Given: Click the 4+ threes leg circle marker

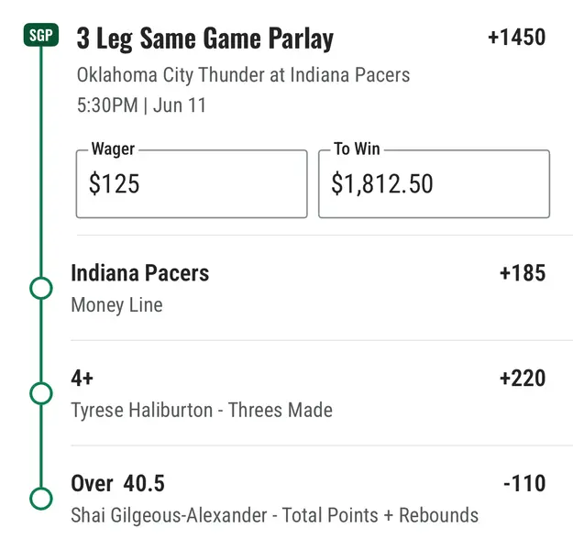Looking at the screenshot, I should [40, 393].
